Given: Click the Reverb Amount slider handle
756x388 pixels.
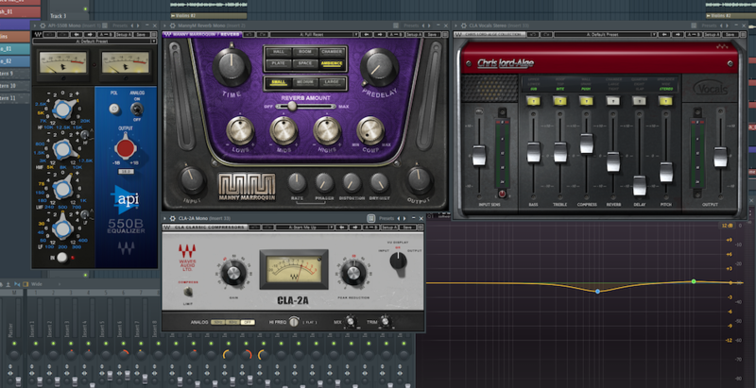Looking at the screenshot, I should click(x=290, y=106).
